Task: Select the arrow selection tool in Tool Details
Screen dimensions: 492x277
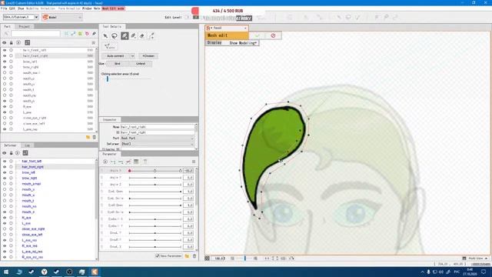Action: point(105,36)
